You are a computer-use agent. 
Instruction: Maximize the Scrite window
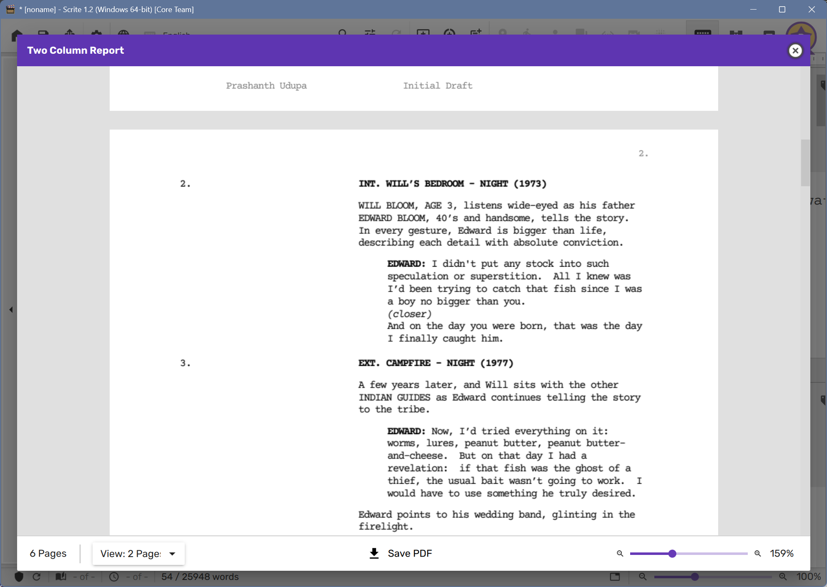(782, 9)
